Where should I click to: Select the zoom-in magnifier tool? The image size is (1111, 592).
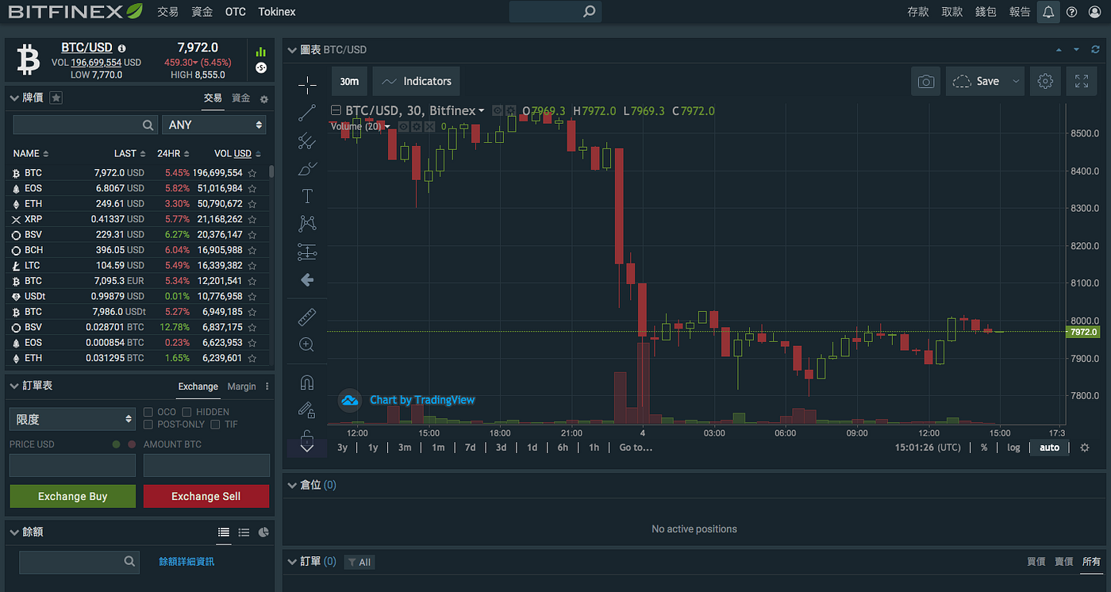click(307, 344)
